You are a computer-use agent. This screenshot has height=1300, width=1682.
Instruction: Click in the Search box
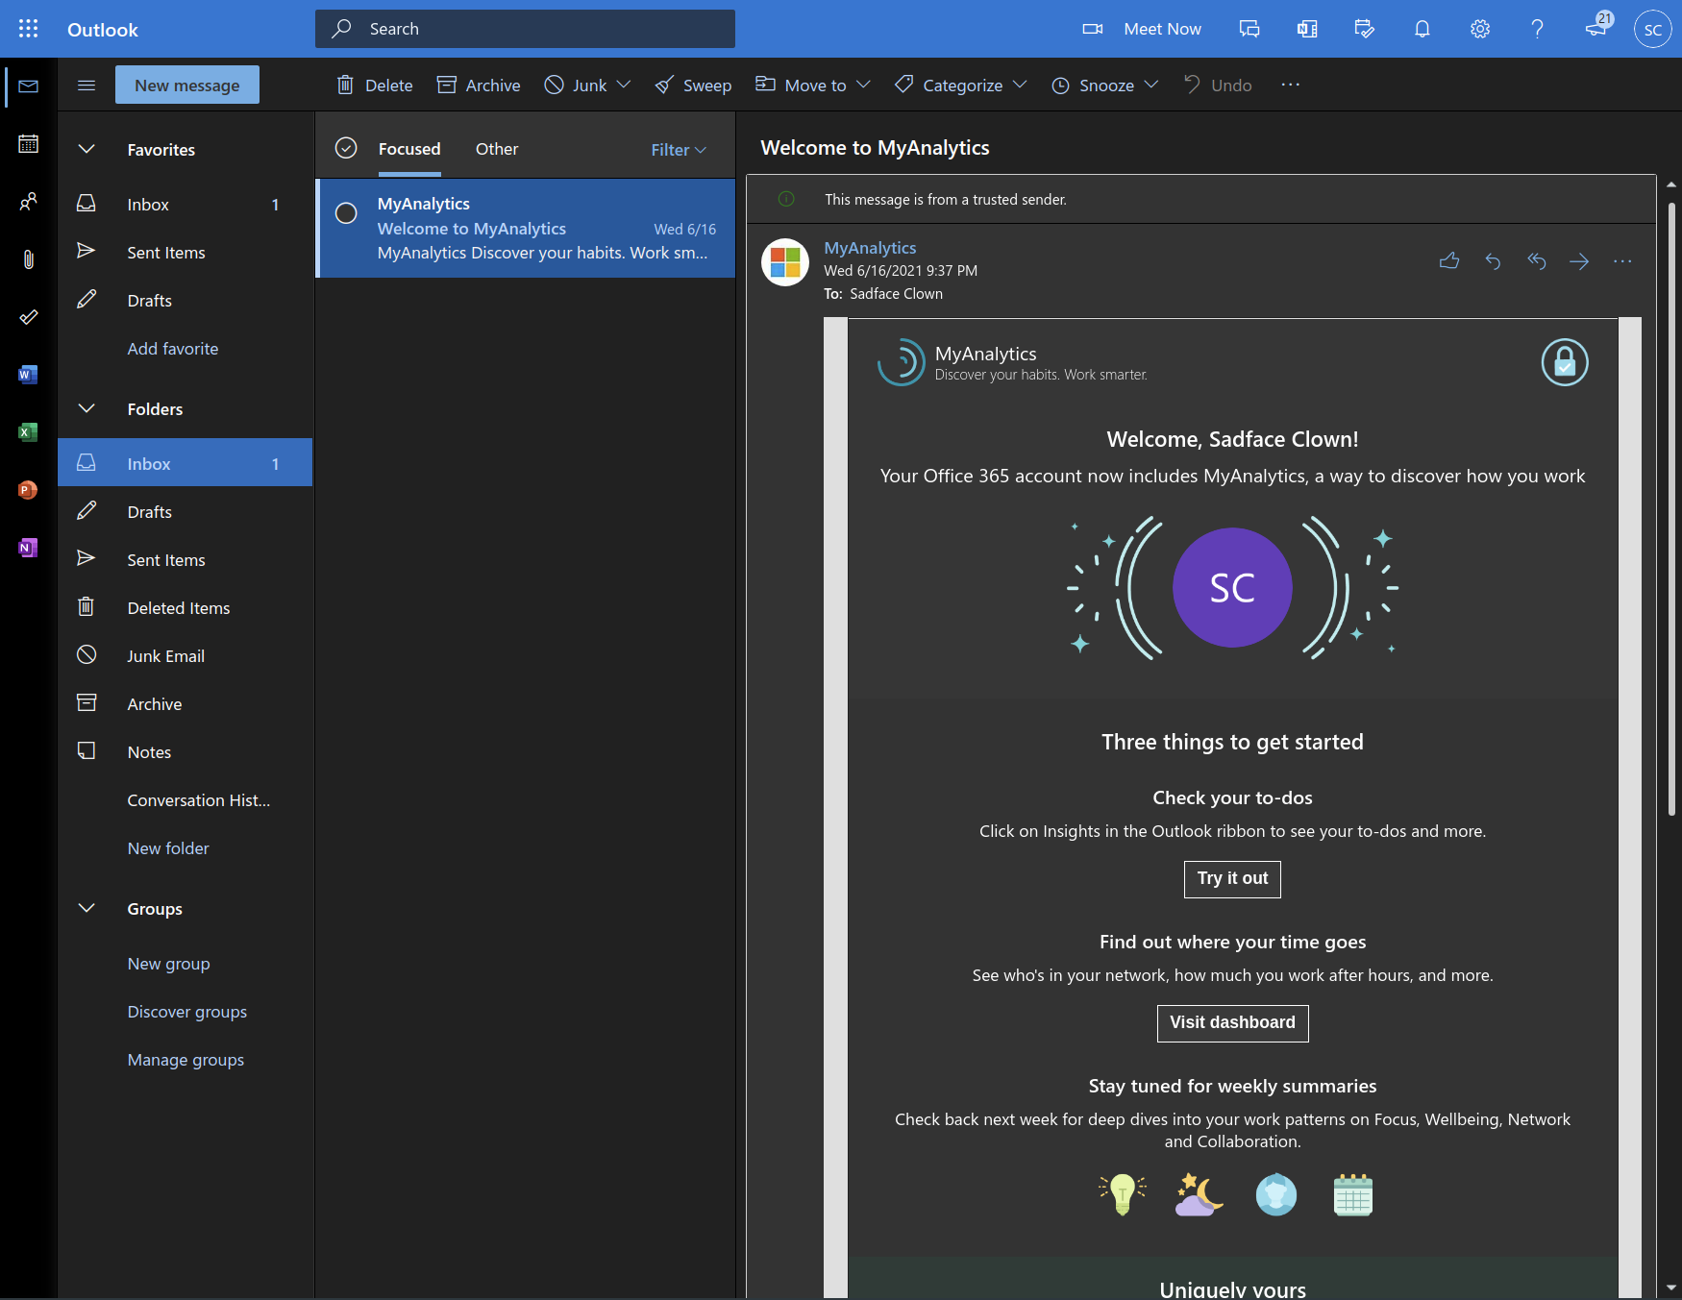(525, 29)
